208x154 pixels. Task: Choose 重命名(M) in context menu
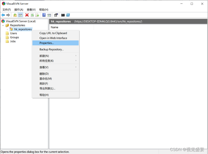pos(56,78)
